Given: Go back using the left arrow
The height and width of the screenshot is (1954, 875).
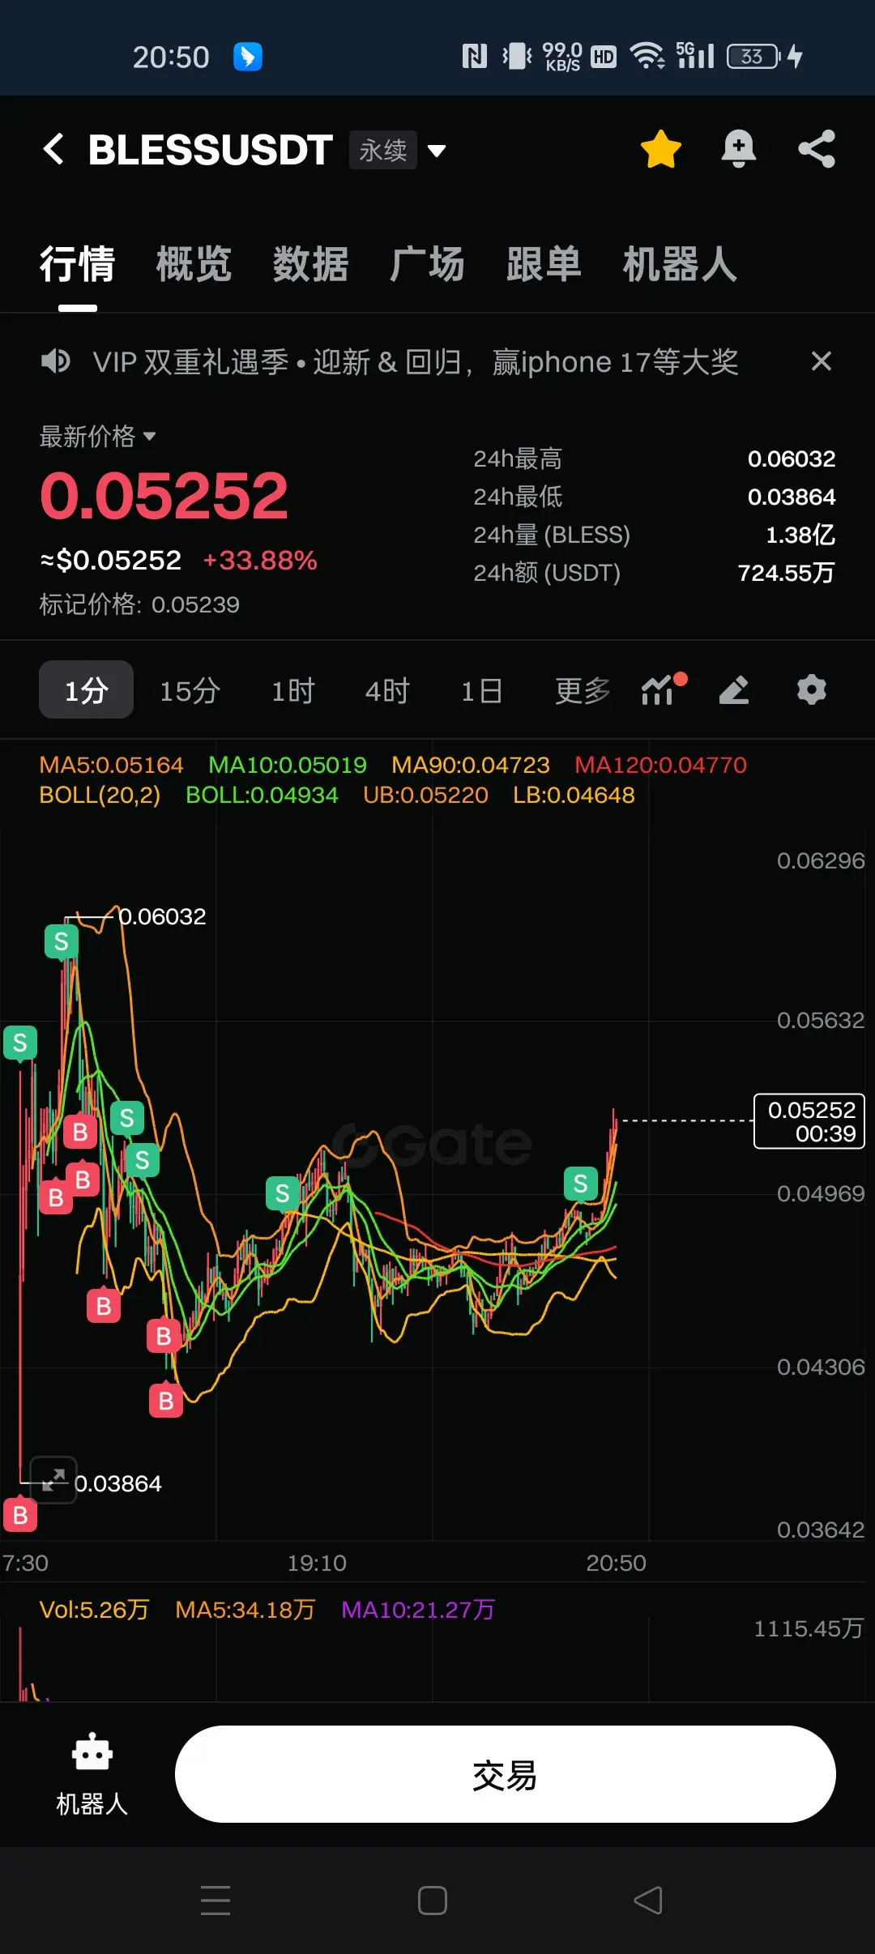Looking at the screenshot, I should pos(53,149).
